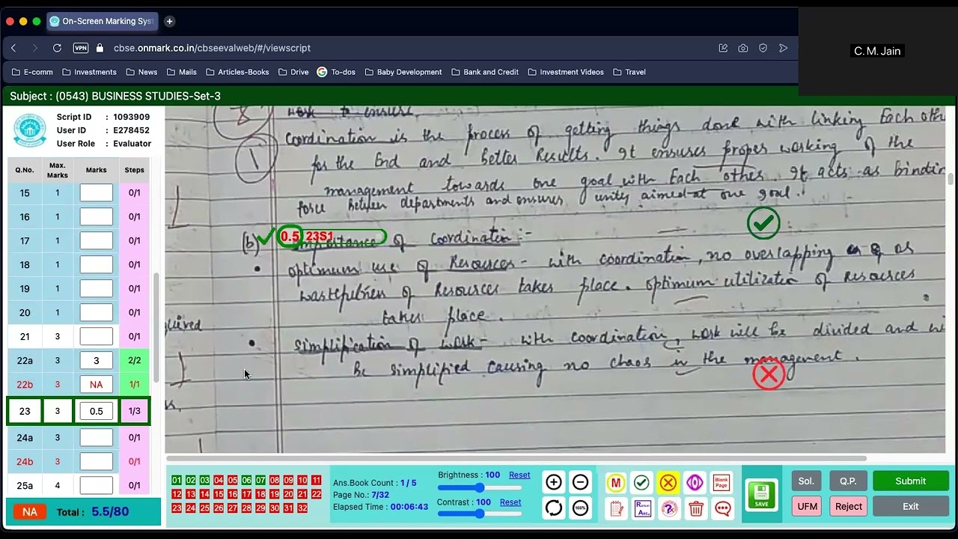Image resolution: width=958 pixels, height=539 pixels.
Task: Click the VPN badge in address bar
Action: (81, 48)
